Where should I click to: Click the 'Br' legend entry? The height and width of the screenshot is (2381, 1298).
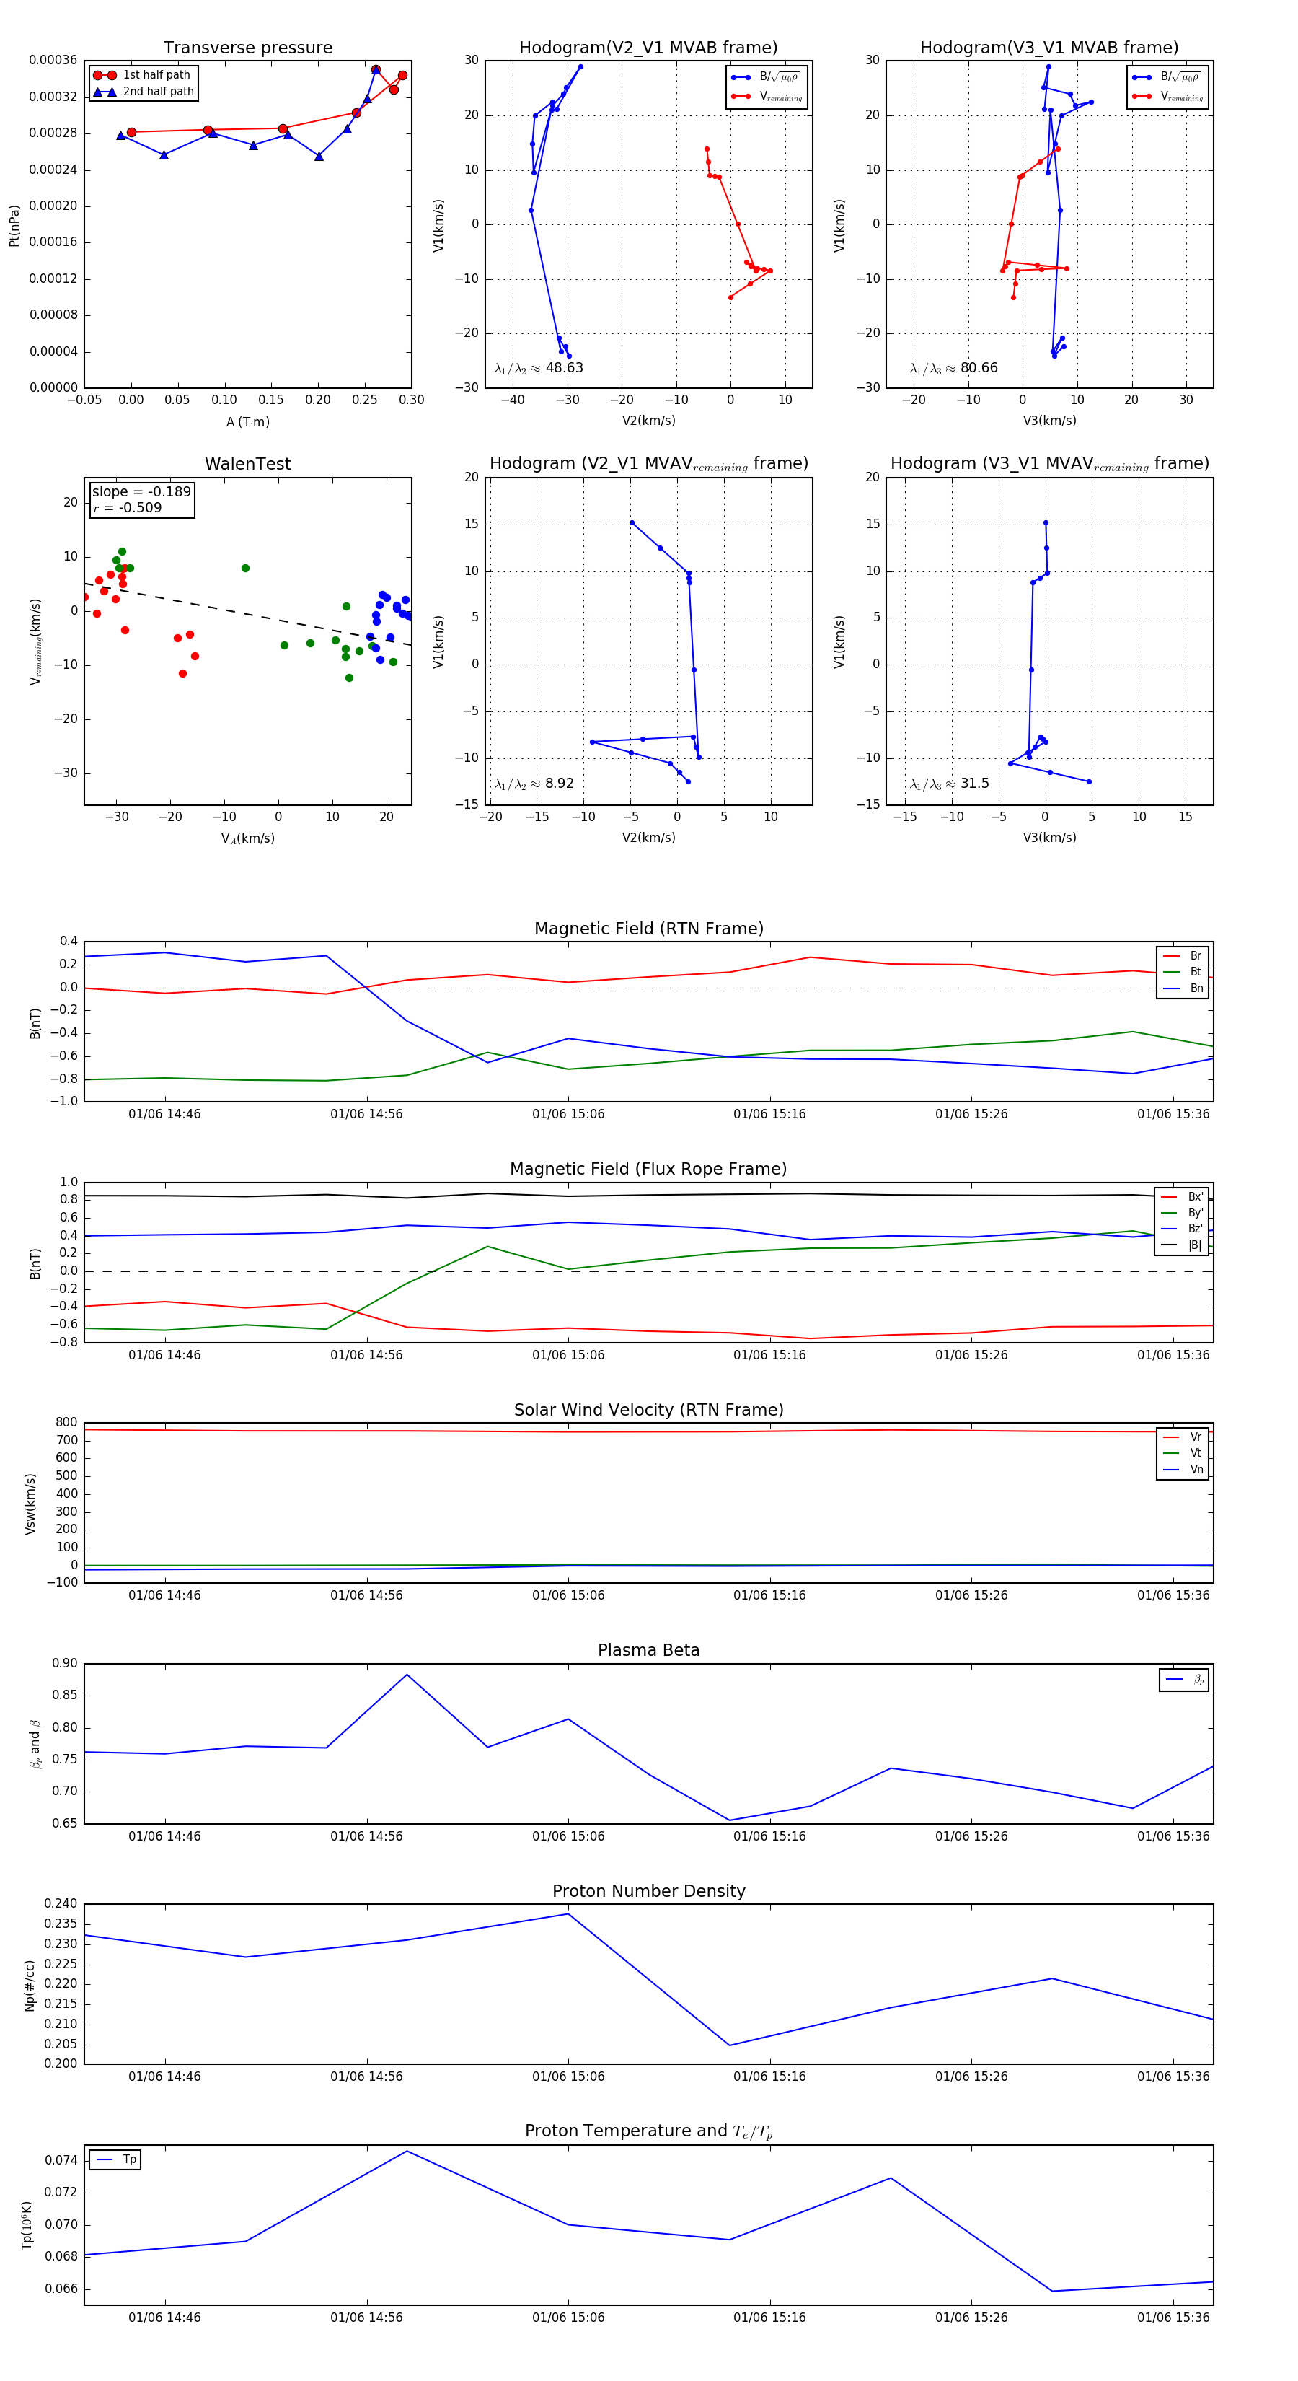(1183, 956)
